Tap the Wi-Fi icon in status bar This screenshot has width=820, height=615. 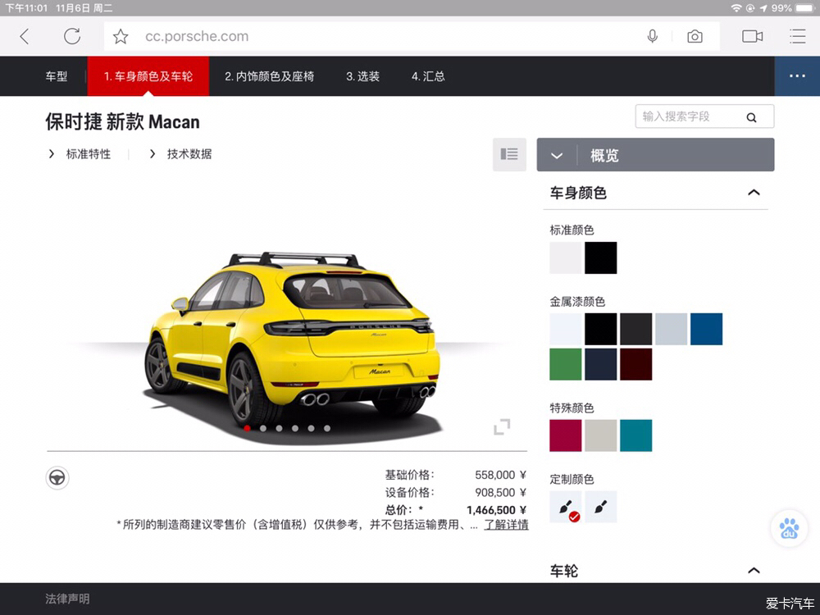point(736,8)
